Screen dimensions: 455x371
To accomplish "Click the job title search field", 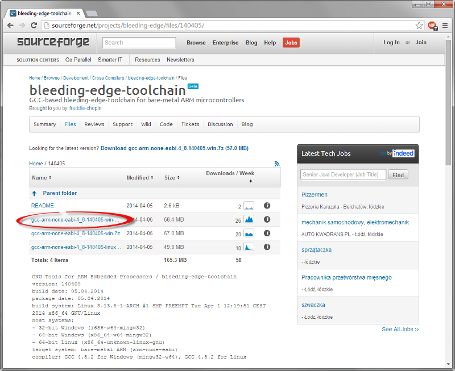I will click(x=344, y=174).
